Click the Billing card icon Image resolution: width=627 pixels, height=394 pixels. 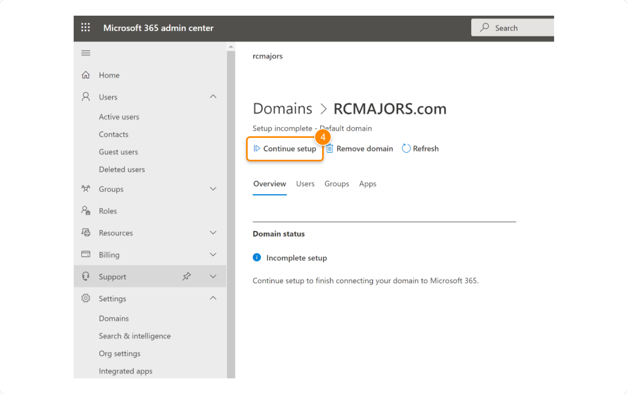tap(86, 255)
